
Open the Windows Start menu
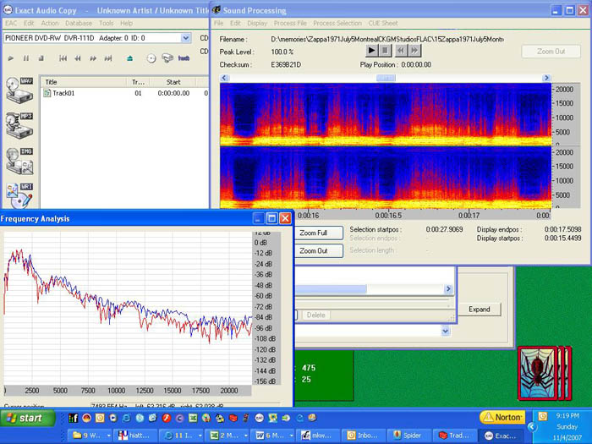click(28, 419)
